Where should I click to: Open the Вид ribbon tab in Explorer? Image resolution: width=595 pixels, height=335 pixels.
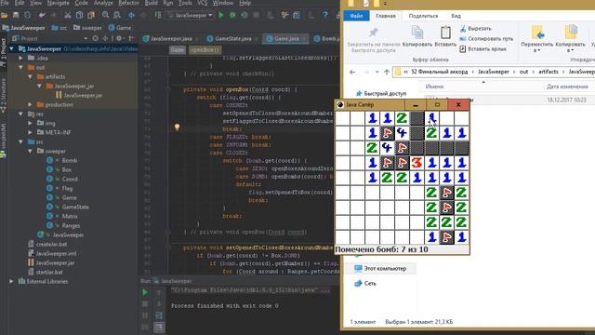pyautogui.click(x=456, y=16)
